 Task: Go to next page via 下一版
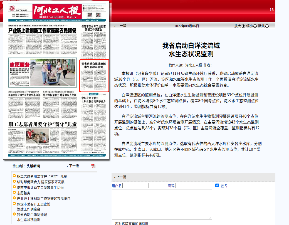(74, 166)
